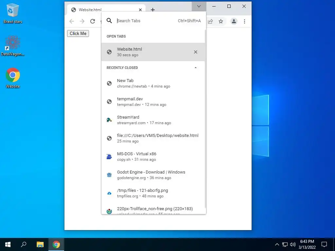Reopen MS-DOS - Virtual x86 tab
Viewport: 335px width, 251px height.
[153, 157]
